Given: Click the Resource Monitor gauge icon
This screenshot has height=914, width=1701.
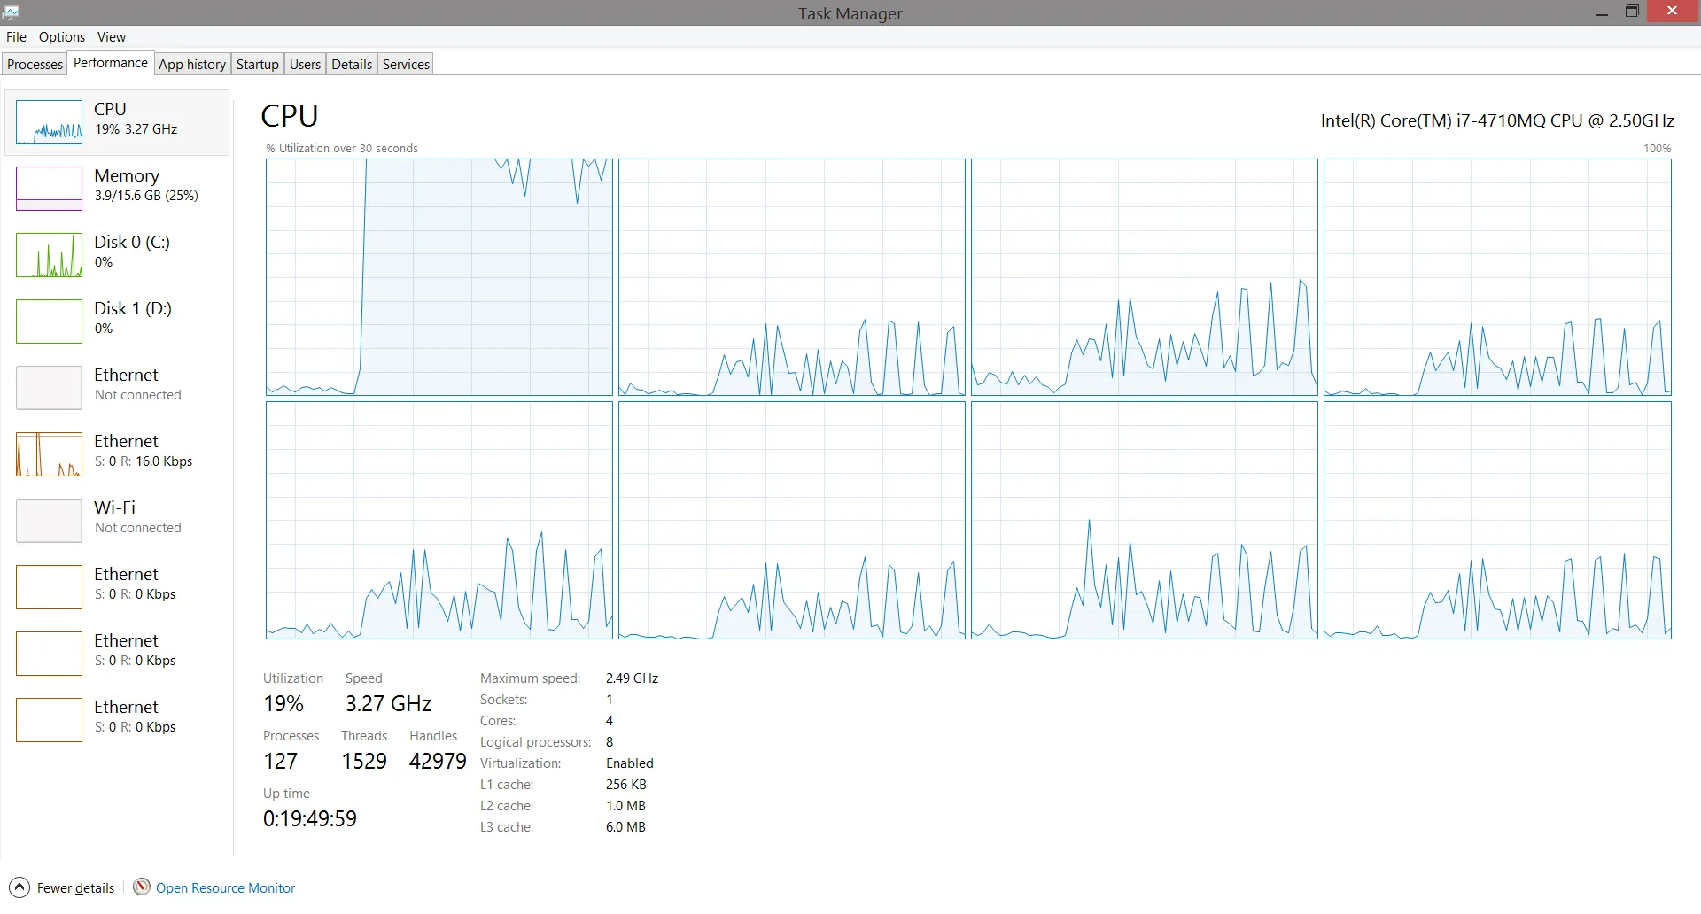Looking at the screenshot, I should (142, 887).
